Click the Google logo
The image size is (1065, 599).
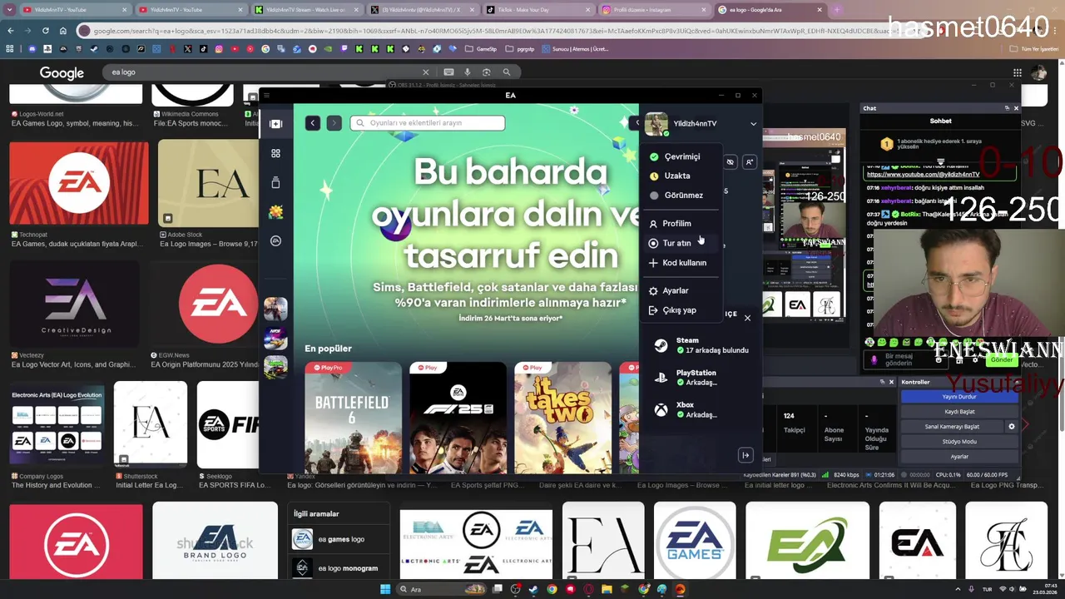(x=62, y=73)
